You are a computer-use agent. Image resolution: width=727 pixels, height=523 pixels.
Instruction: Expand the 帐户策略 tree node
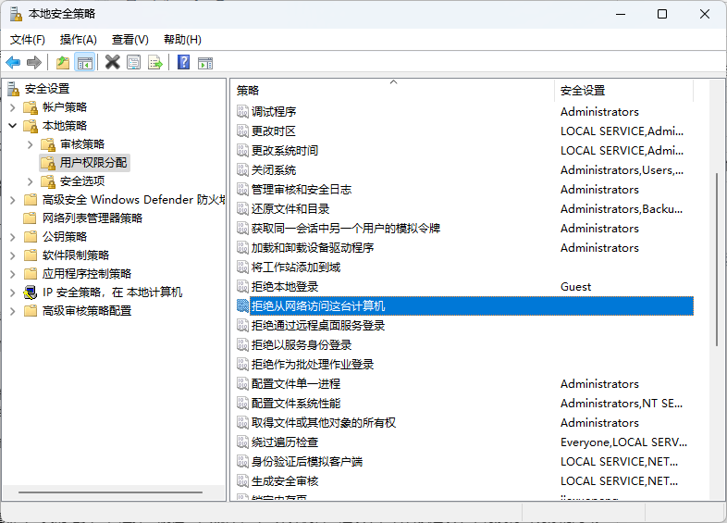tap(13, 107)
